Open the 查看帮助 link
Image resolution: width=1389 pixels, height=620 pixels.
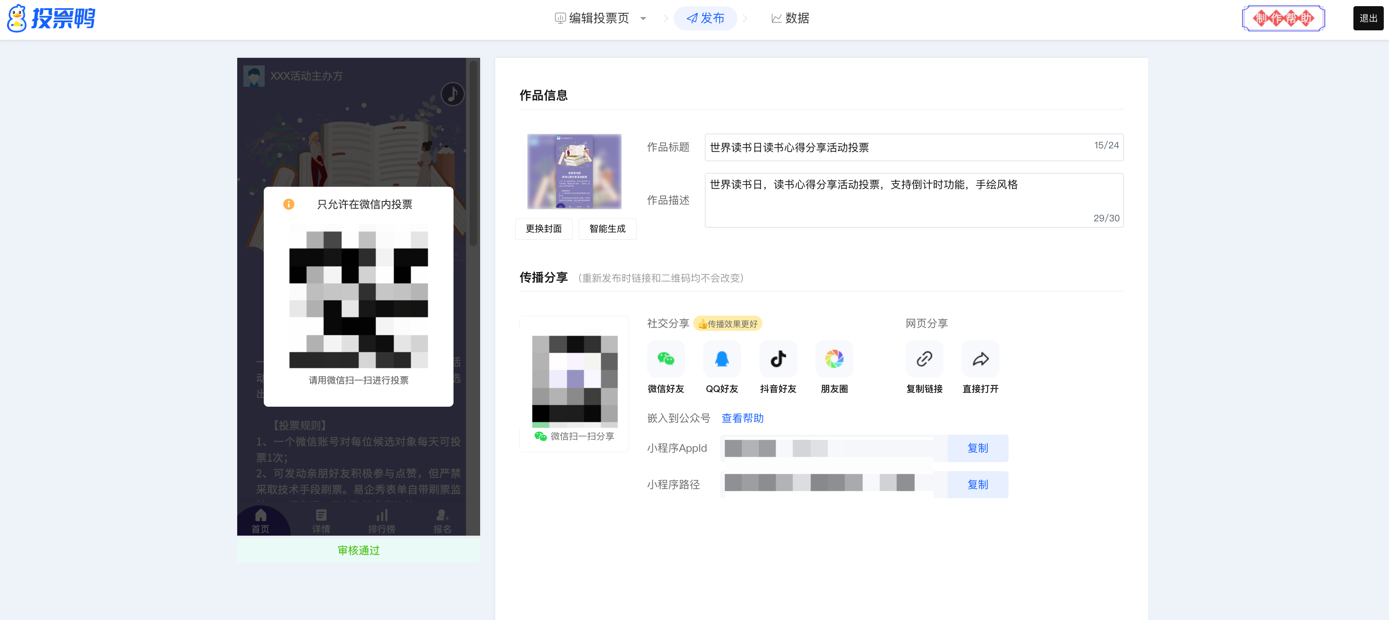click(x=742, y=418)
